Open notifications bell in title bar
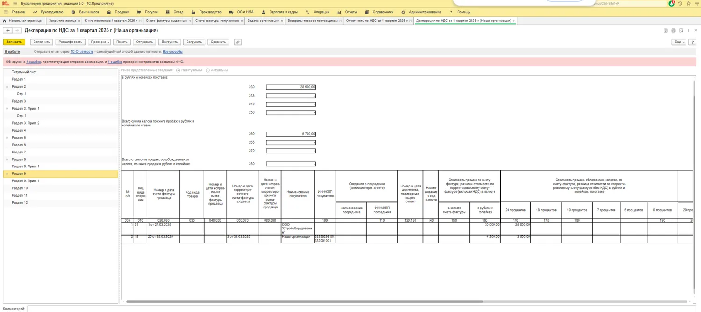The image size is (701, 312). pos(672,3)
